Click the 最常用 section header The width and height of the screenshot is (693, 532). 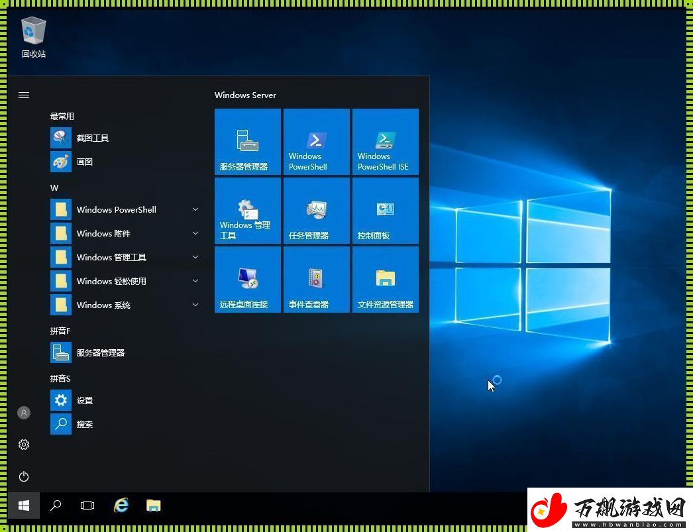62,116
